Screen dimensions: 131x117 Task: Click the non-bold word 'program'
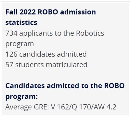pos(20,44)
